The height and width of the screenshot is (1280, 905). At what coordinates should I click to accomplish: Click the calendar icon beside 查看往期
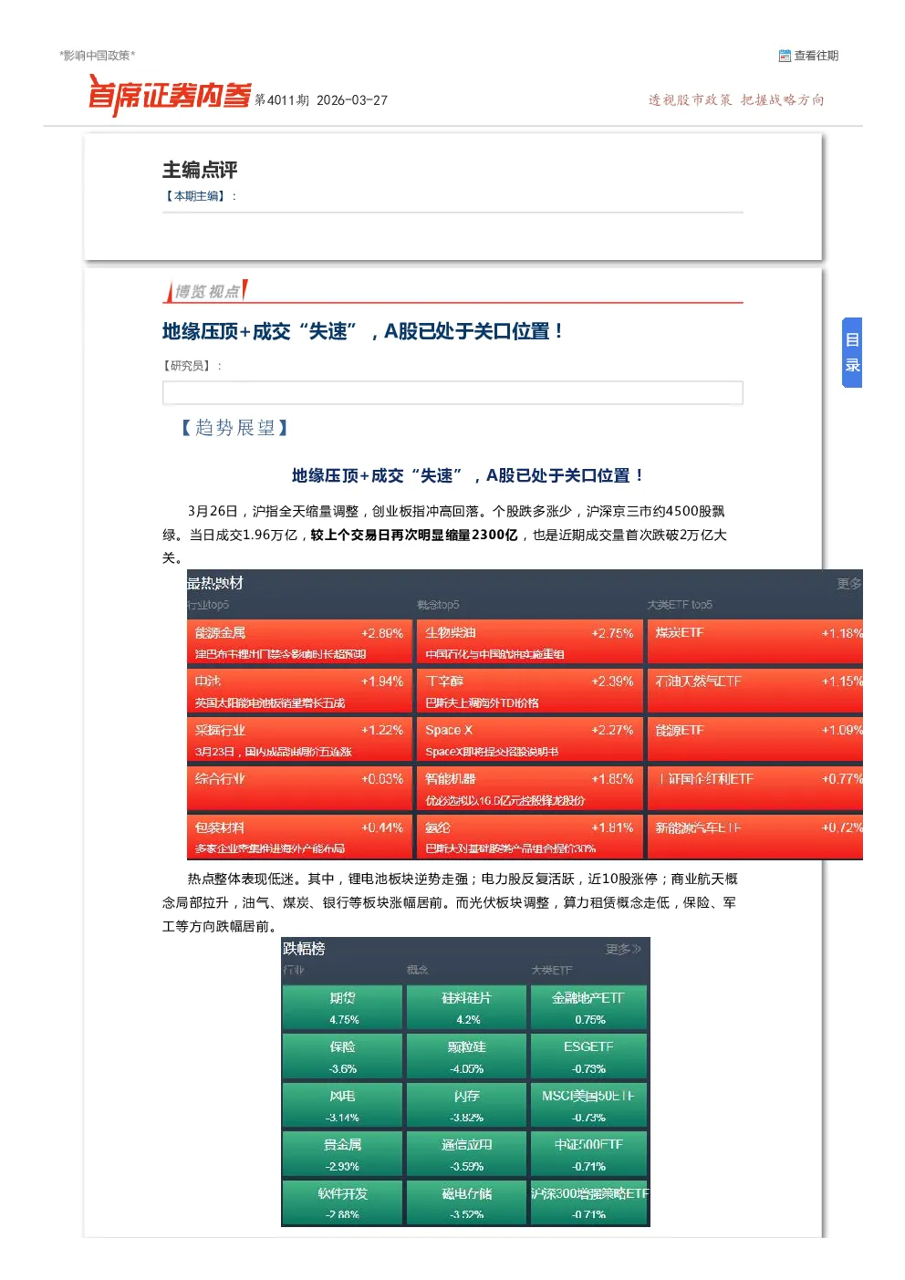click(785, 56)
